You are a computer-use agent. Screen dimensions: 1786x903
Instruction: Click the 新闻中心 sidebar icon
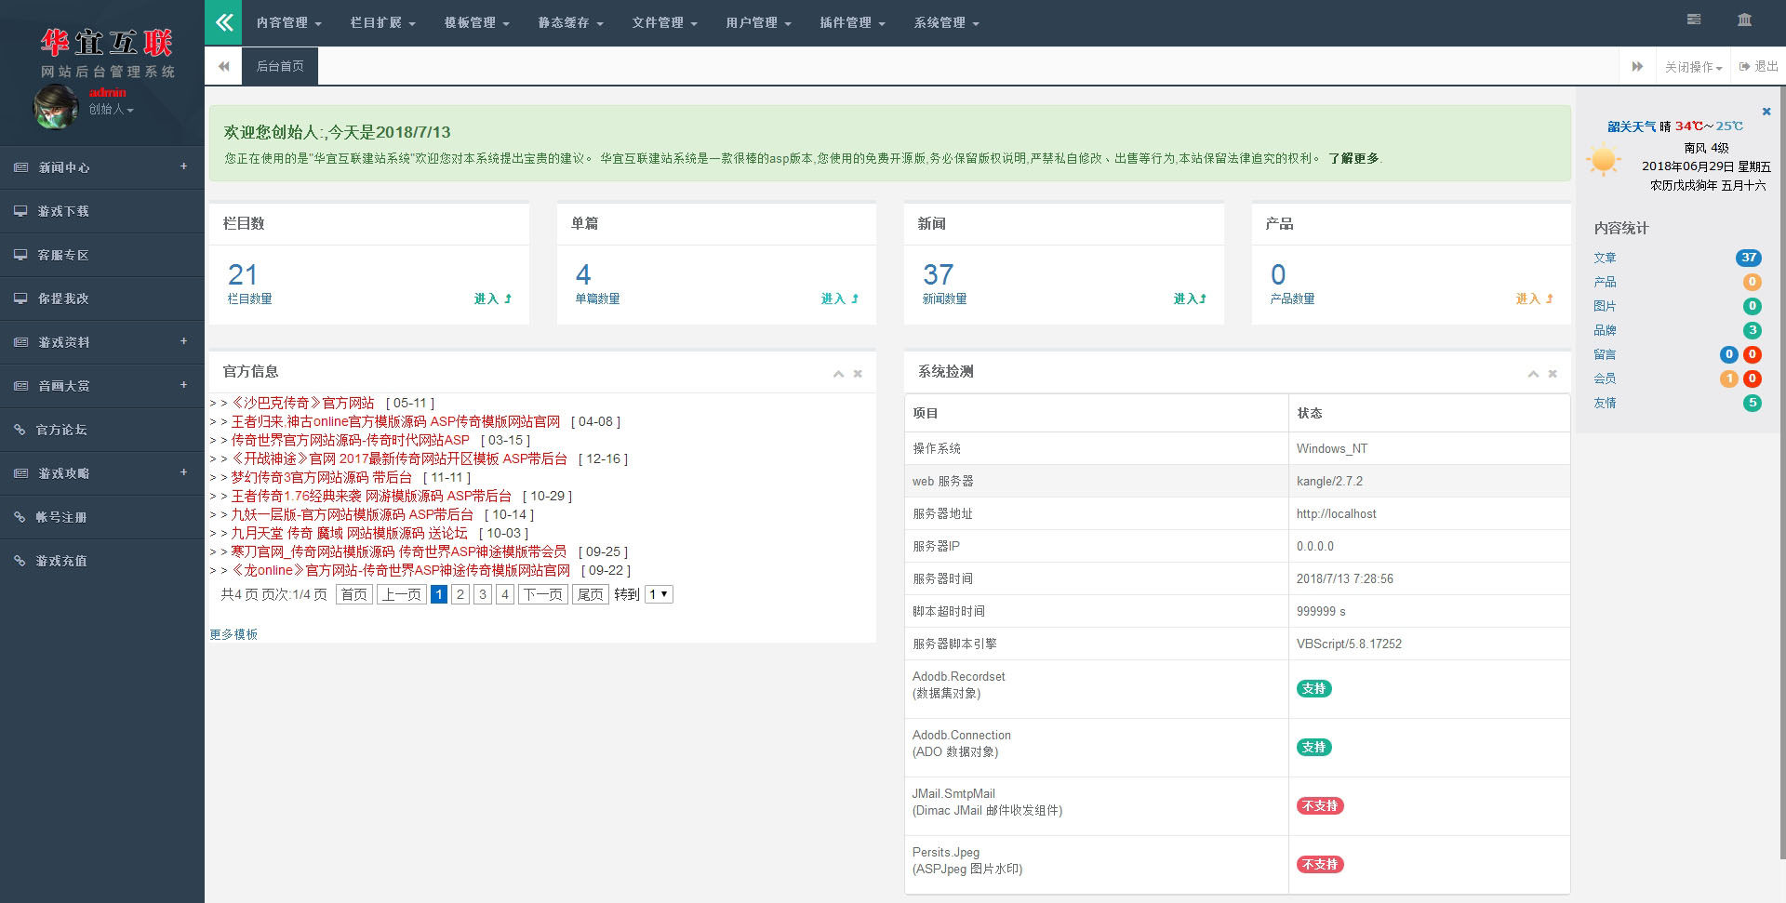[20, 167]
